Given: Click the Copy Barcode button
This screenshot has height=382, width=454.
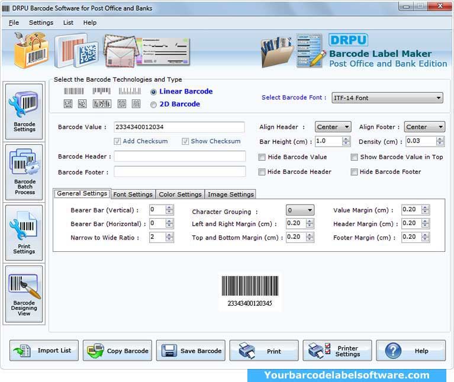Looking at the screenshot, I should pos(117,351).
